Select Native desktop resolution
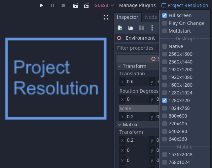The height and width of the screenshot is (168, 212). click(165, 46)
